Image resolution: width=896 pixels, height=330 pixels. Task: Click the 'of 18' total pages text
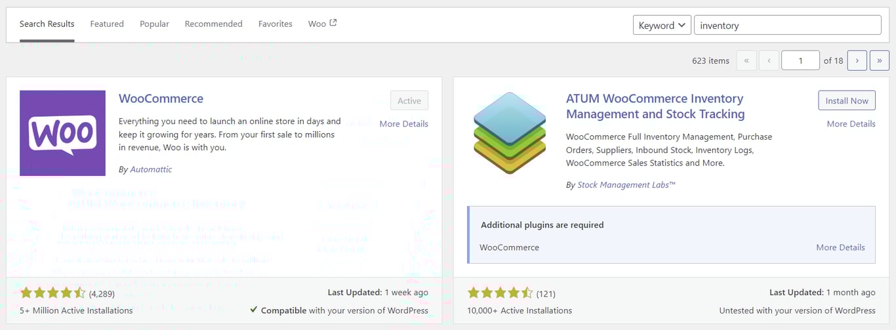point(834,60)
